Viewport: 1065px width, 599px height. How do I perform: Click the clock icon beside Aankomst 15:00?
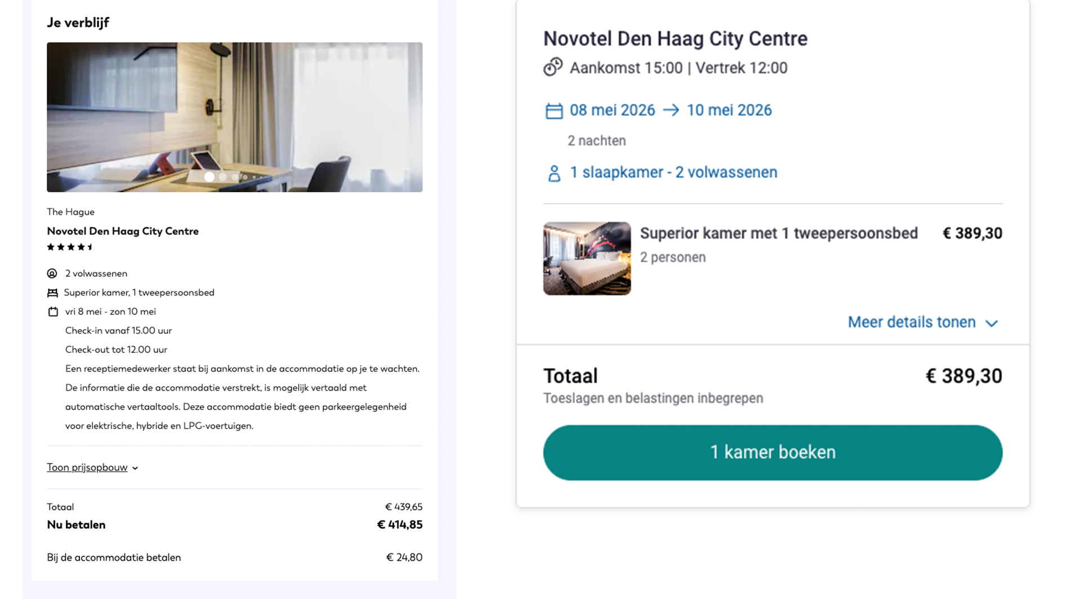(553, 67)
